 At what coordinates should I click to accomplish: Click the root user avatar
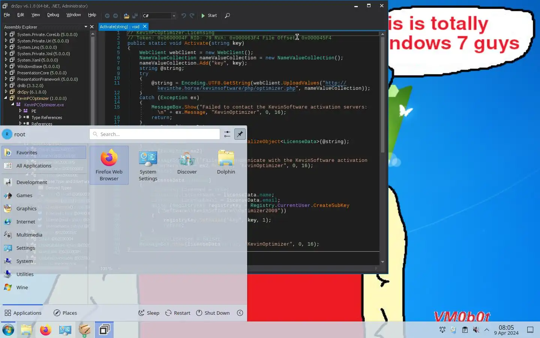pos(7,134)
